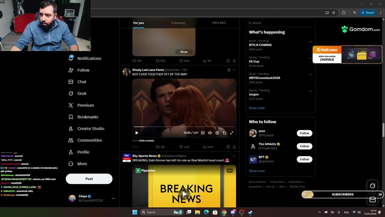Bookmark the post with 814K views
Image resolution: width=385 pixels, height=217 pixels.
coord(228,147)
